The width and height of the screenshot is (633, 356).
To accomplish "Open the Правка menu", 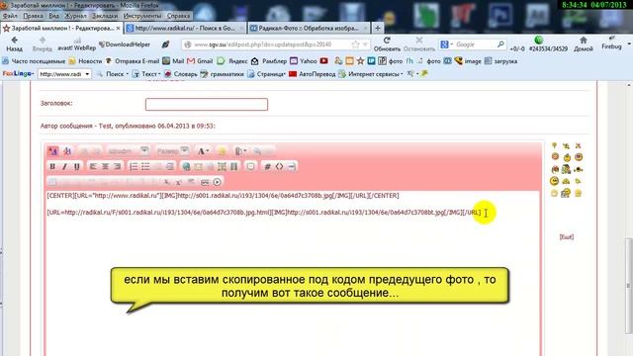I will click(x=33, y=16).
